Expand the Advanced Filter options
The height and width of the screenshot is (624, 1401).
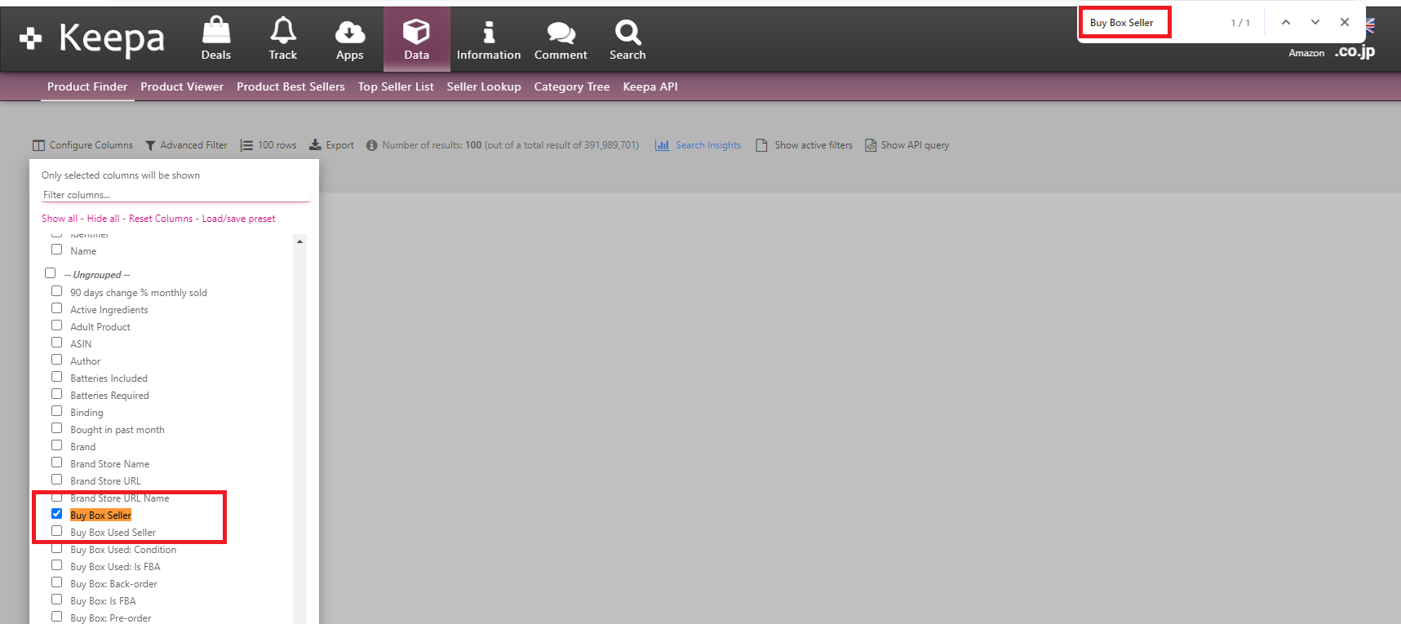[x=186, y=145]
